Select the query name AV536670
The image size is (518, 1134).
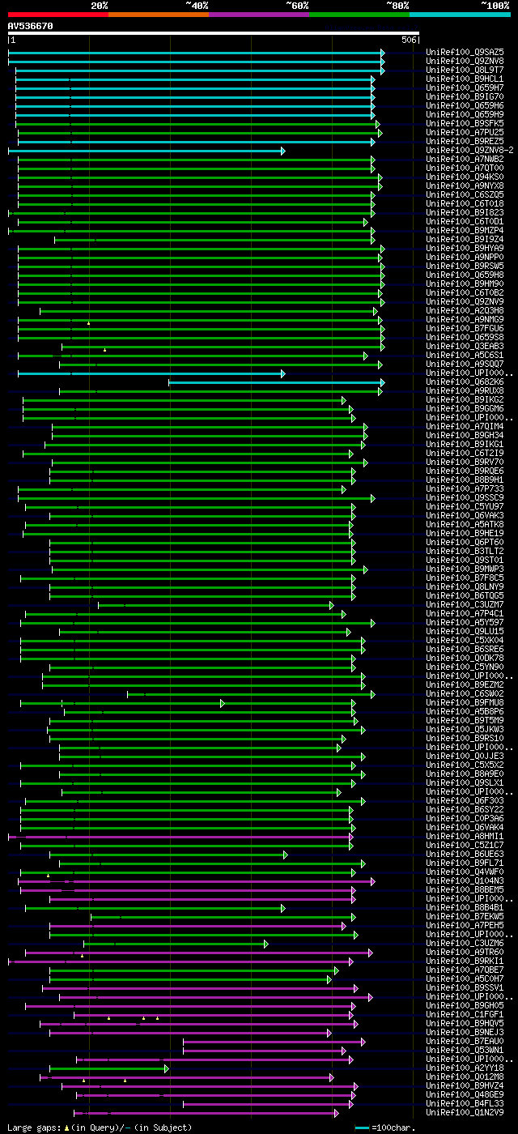pos(30,26)
